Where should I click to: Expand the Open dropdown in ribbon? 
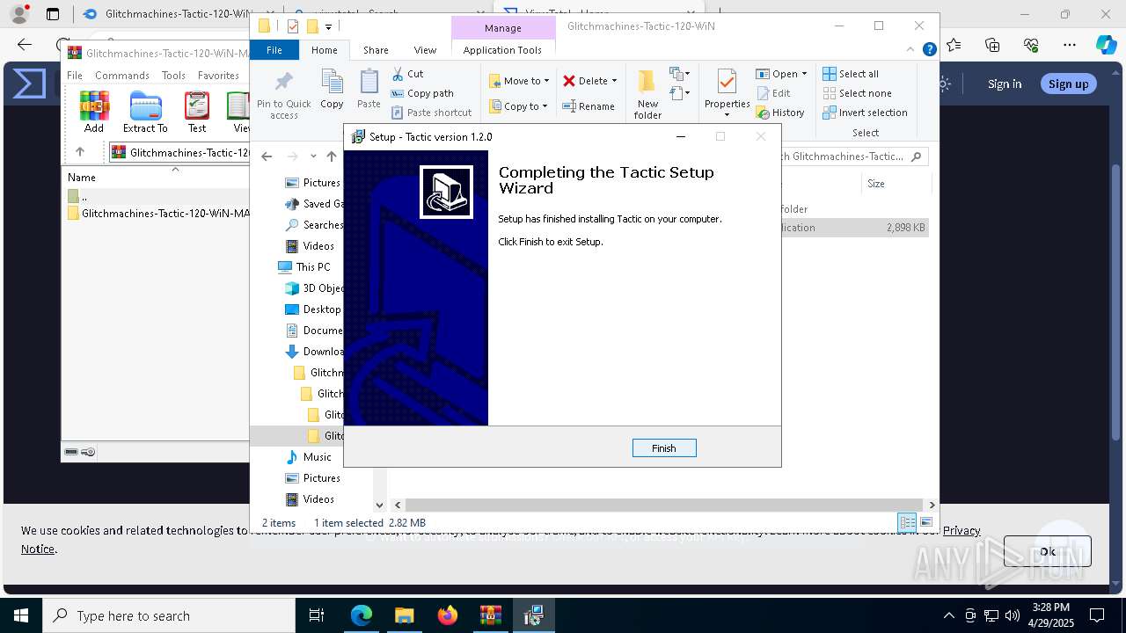(781, 74)
